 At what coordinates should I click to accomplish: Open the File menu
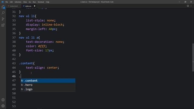tap(7, 2)
